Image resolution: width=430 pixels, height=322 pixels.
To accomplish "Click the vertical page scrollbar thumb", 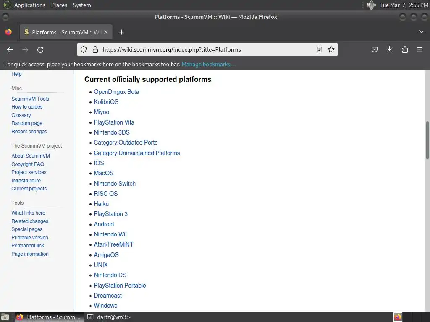I will point(427,140).
